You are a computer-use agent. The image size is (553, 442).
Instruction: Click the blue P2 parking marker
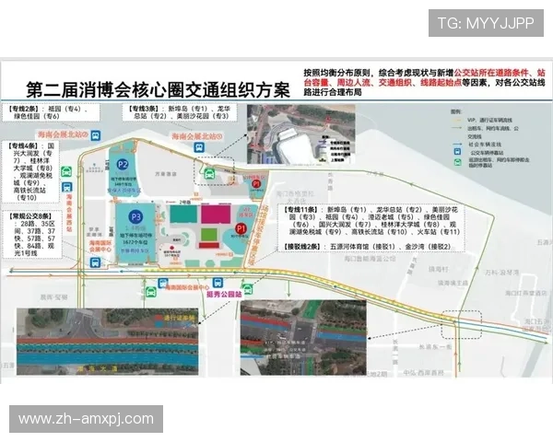pos(123,165)
